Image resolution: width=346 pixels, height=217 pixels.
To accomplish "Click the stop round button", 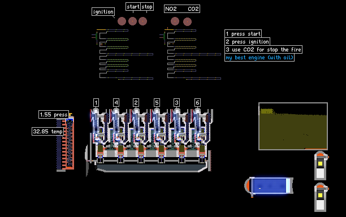I will (x=143, y=21).
